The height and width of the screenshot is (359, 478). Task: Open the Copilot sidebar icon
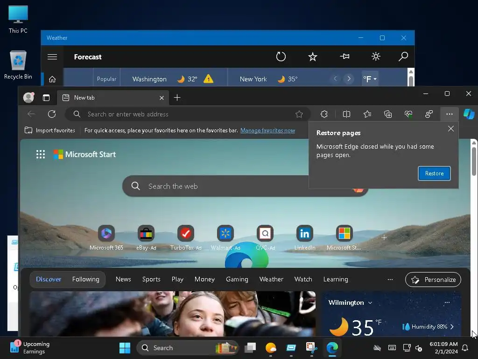click(469, 114)
